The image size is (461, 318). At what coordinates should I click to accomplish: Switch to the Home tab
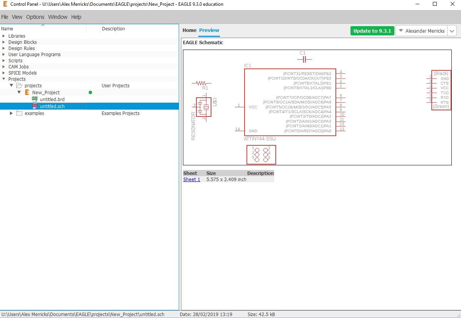(189, 30)
